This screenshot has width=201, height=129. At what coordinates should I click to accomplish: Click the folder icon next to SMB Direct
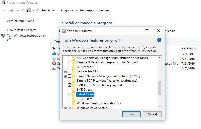74,90
